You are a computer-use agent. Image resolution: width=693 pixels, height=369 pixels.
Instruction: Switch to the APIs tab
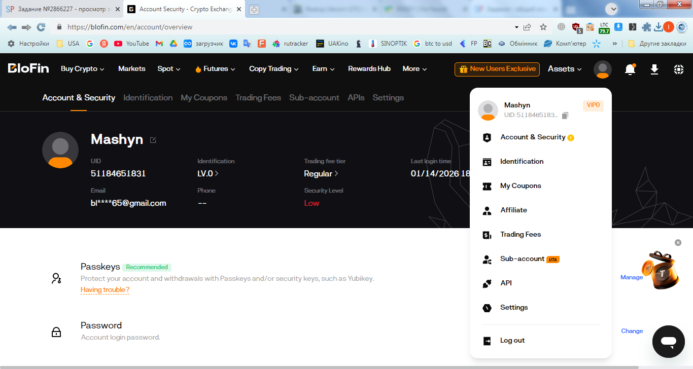pyautogui.click(x=356, y=98)
